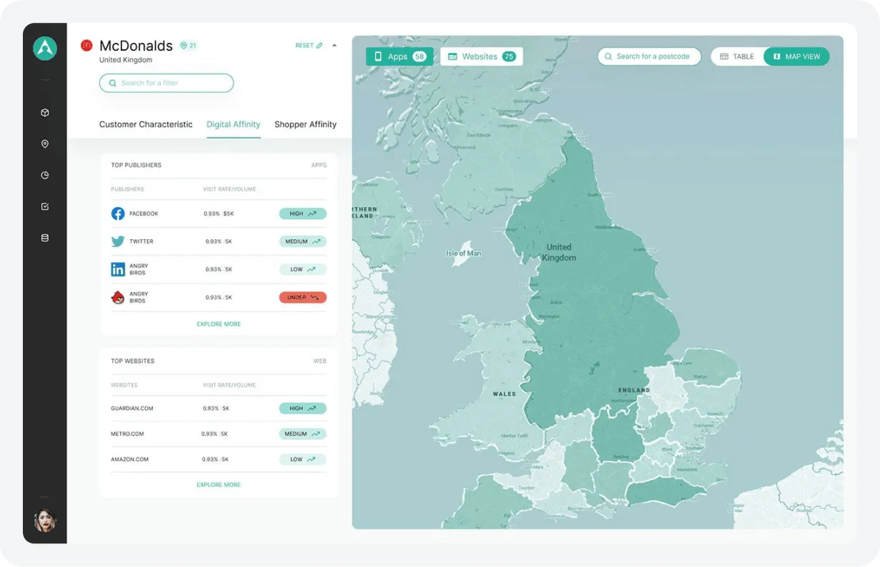Select the METRO.COM website row
Viewport: 880px width, 567px height.
click(x=219, y=433)
